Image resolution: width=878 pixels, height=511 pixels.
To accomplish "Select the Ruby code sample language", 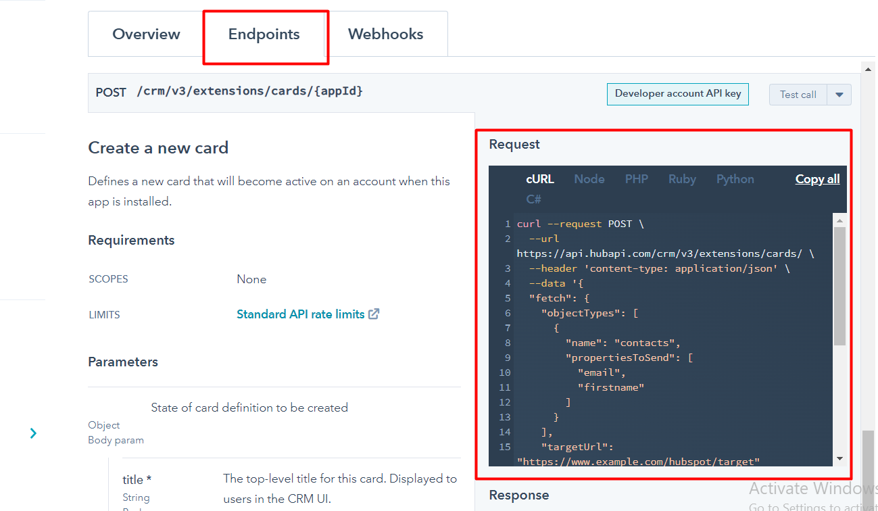I will point(681,178).
